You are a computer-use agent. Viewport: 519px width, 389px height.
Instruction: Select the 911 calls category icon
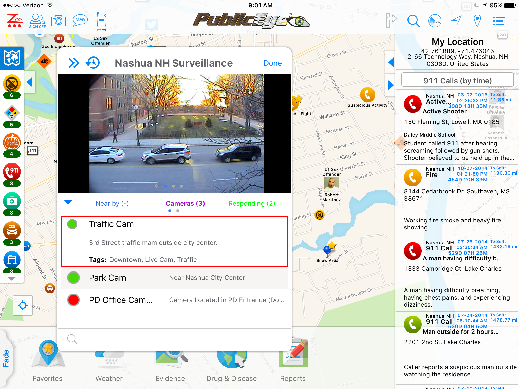pos(12,175)
